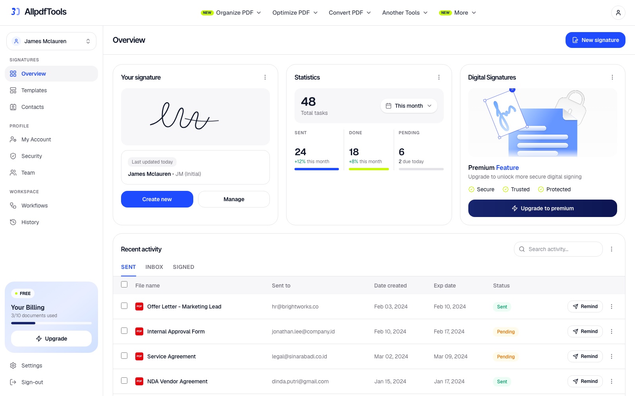Image resolution: width=635 pixels, height=396 pixels.
Task: Open Templates from the sidebar
Action: tap(51, 90)
